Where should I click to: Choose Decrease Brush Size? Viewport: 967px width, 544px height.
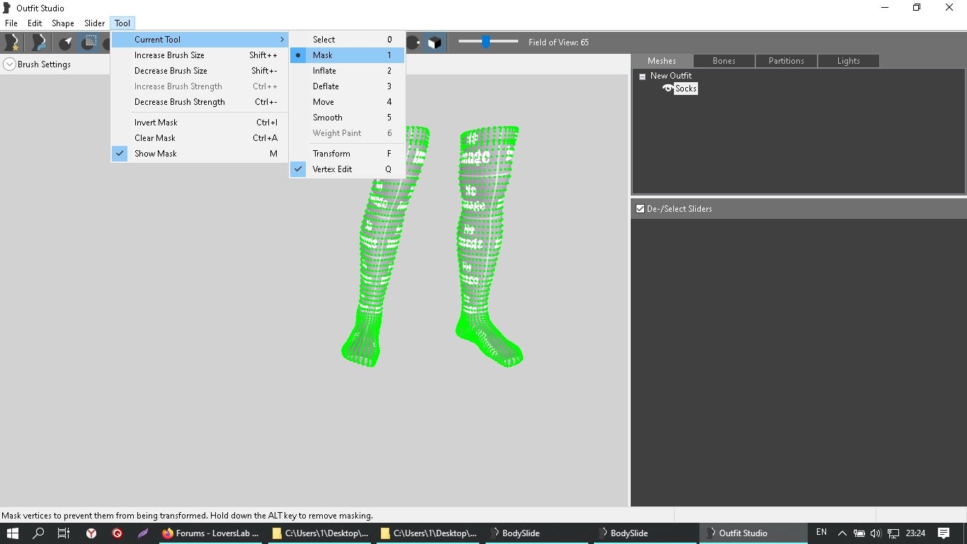(x=200, y=71)
